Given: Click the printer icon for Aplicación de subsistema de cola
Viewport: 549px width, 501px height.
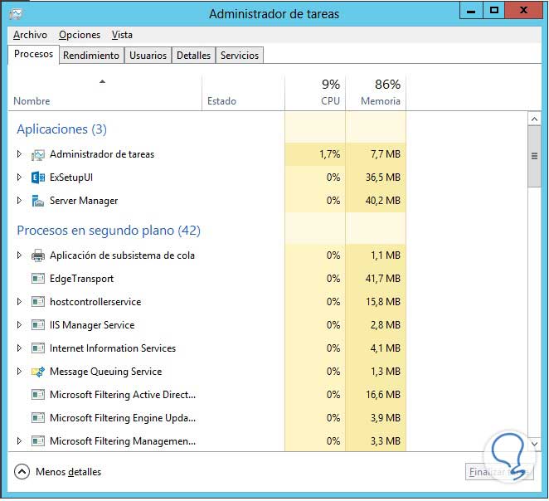Looking at the screenshot, I should [38, 255].
